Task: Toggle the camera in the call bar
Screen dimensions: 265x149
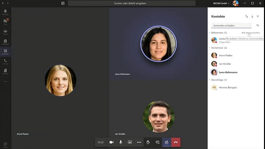Action: [112, 142]
